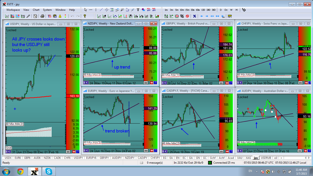Set timeframe to W weekly
The image size is (313, 176).
(231, 10)
